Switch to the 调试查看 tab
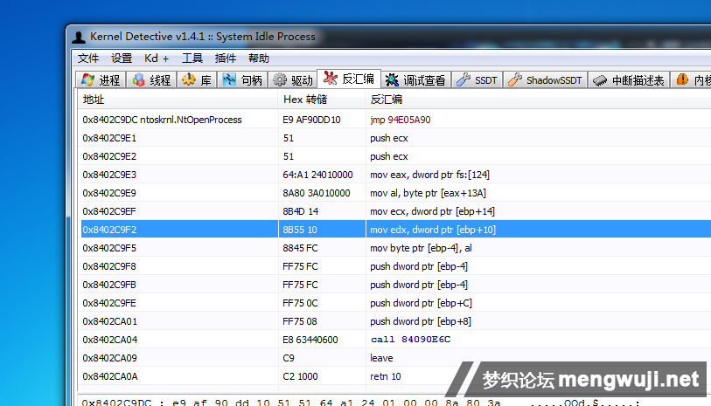The image size is (711, 406). click(416, 80)
